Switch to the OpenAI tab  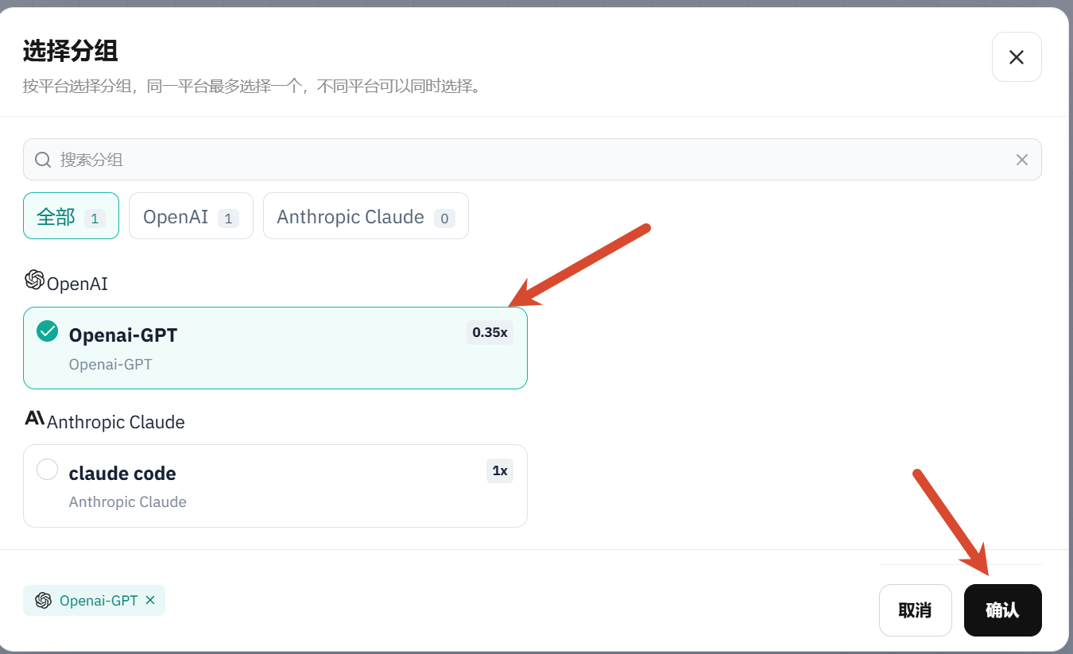[x=191, y=216]
